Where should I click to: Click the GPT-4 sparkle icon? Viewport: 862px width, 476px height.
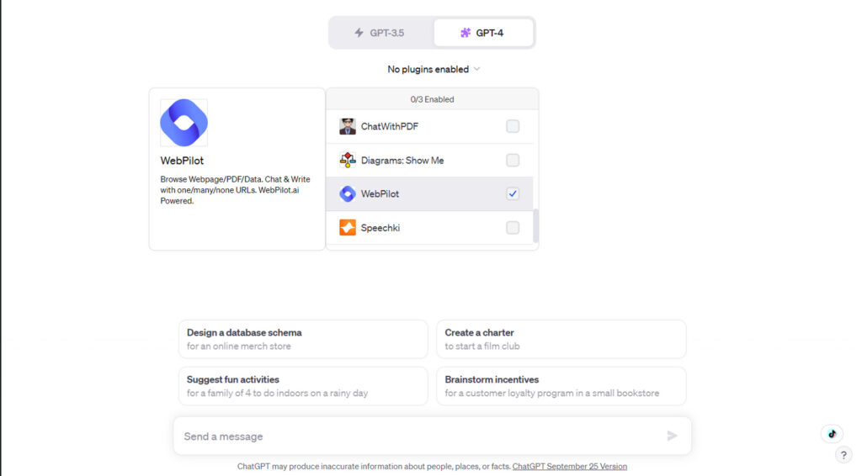pyautogui.click(x=466, y=33)
